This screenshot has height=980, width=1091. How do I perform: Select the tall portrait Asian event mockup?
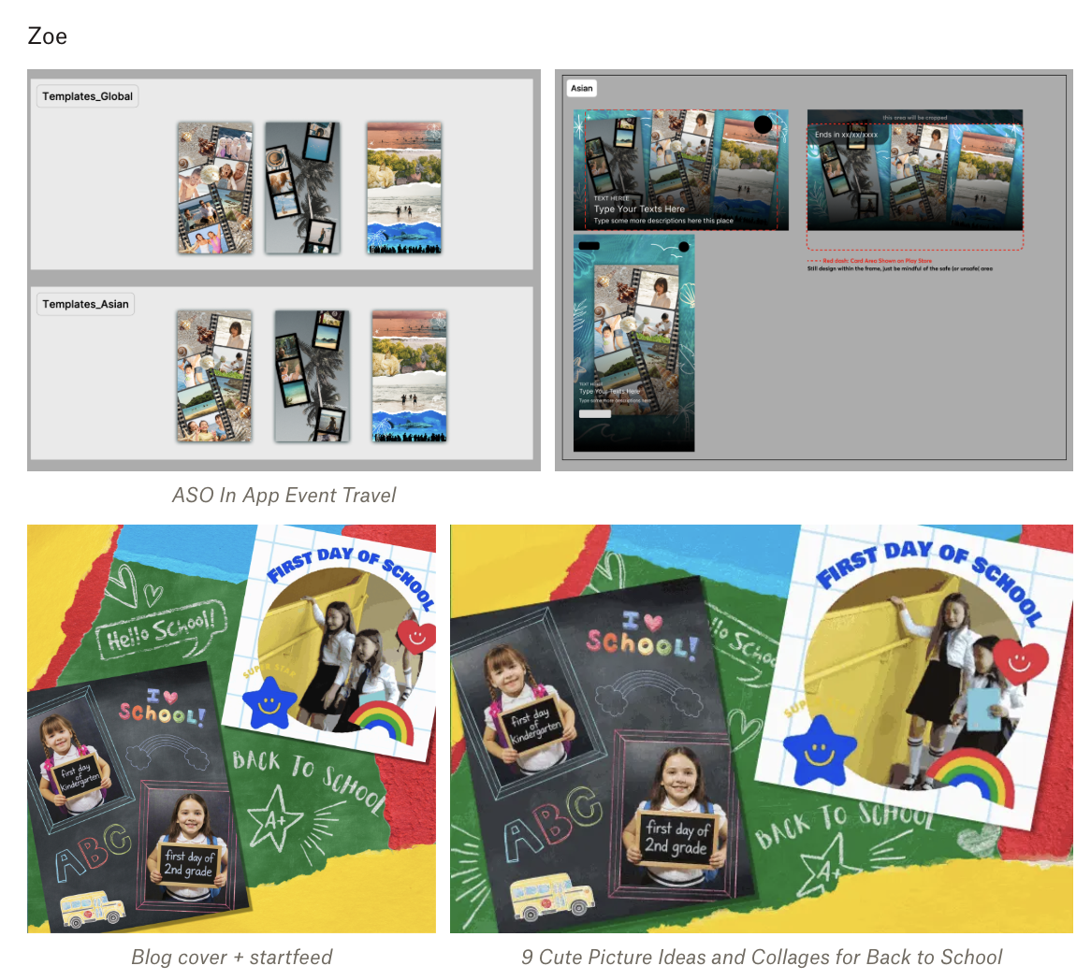(633, 343)
